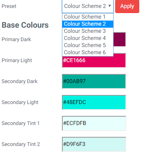
Task: Click the Secondary Dark #00AB97 field
Action: tap(94, 81)
